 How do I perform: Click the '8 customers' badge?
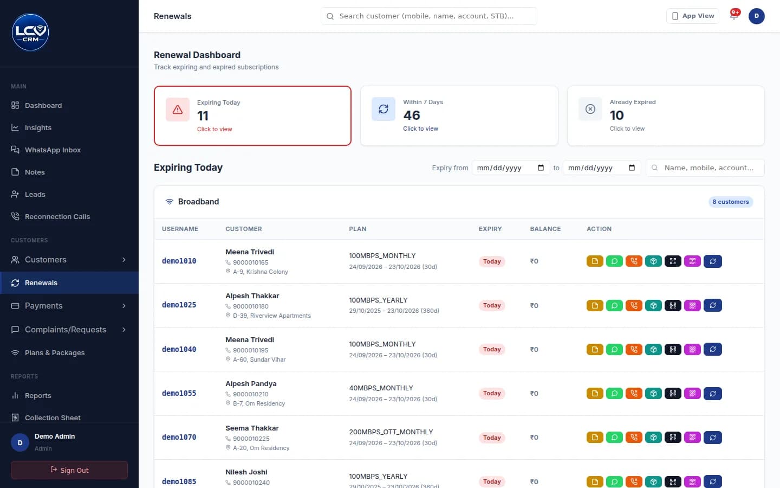tap(731, 202)
